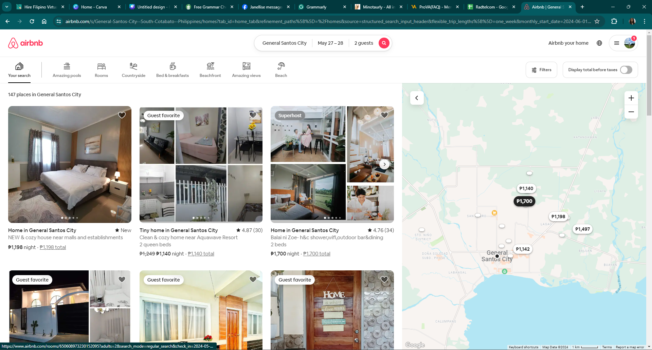This screenshot has height=350, width=652.
Task: Click the red search magnifier button
Action: (384, 43)
